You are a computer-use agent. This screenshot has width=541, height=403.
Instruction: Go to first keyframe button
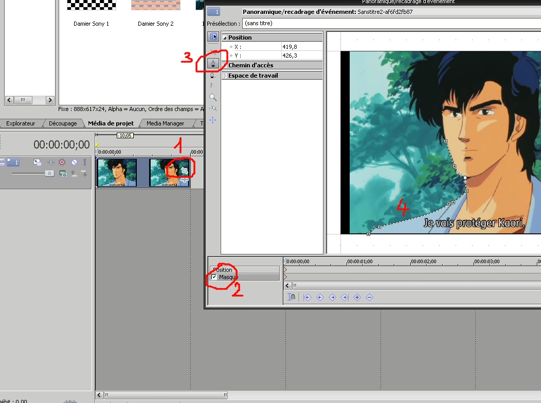308,297
